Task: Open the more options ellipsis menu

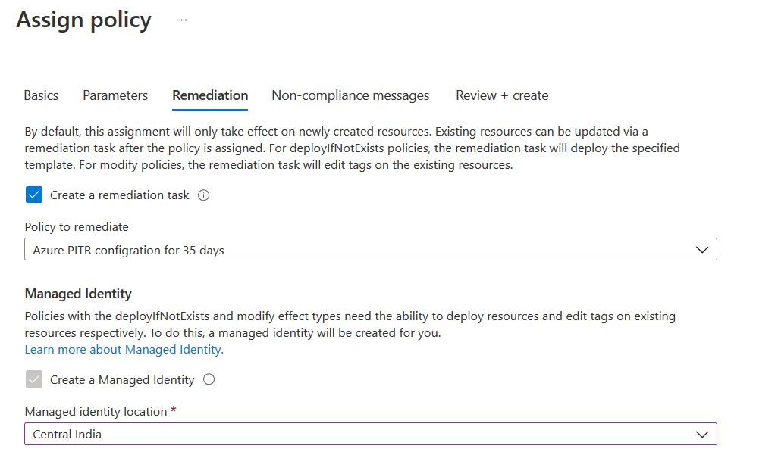Action: pos(181,20)
